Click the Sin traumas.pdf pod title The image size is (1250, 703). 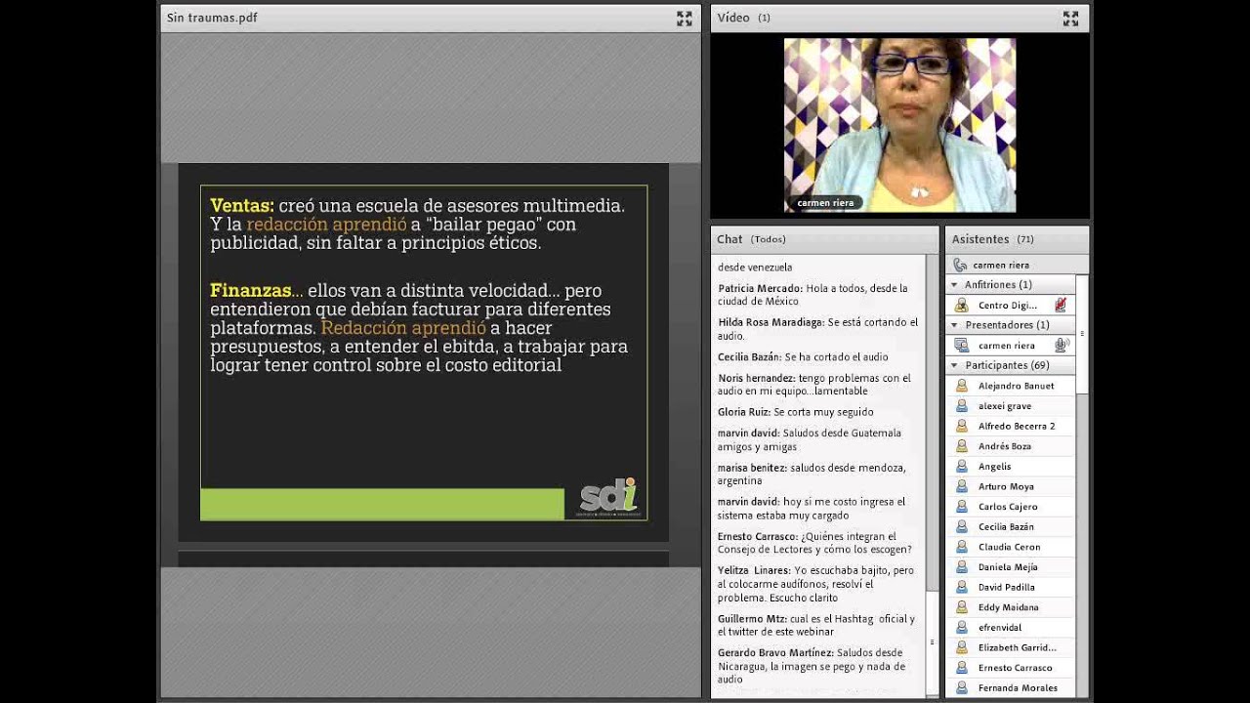click(x=212, y=18)
